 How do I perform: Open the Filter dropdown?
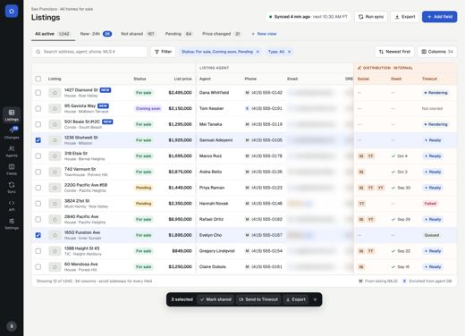click(x=163, y=52)
